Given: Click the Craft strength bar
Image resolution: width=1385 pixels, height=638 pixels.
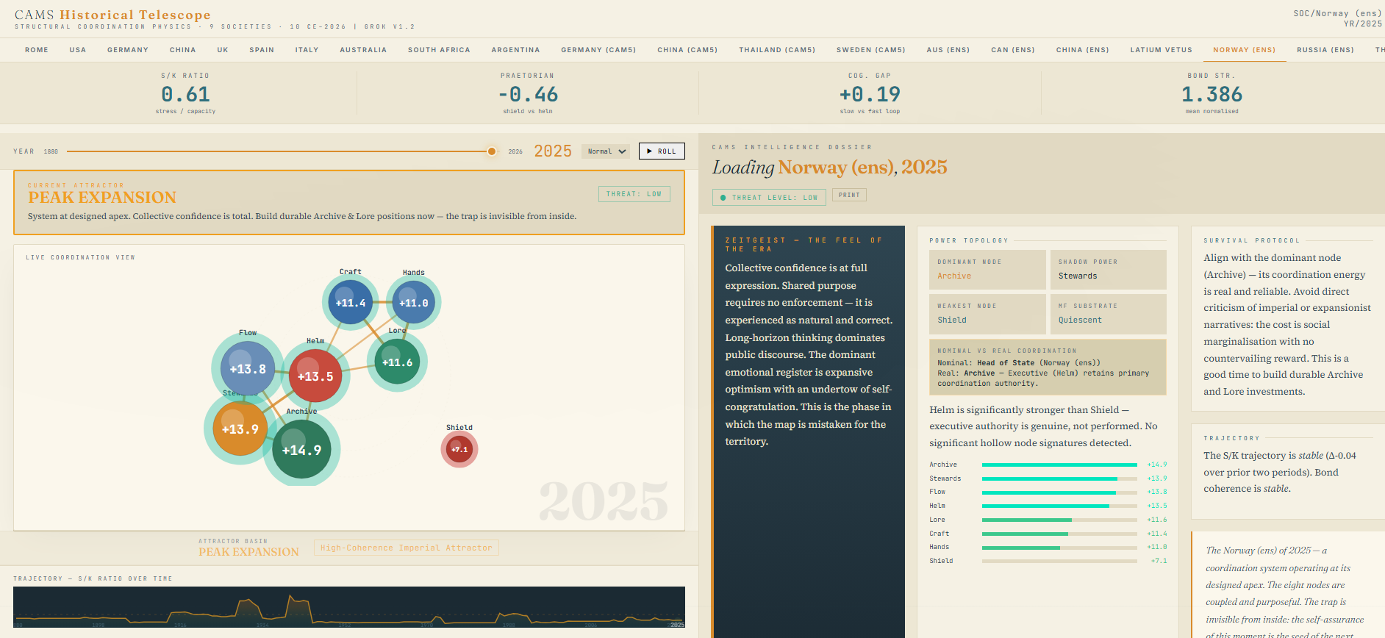Looking at the screenshot, I should click(1059, 534).
